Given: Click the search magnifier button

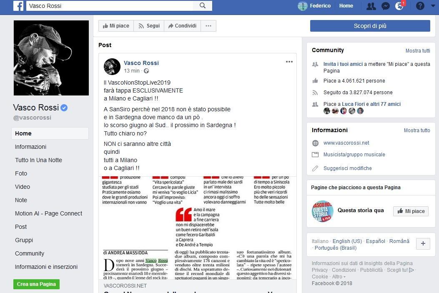Looking at the screenshot, I should coord(203,5).
